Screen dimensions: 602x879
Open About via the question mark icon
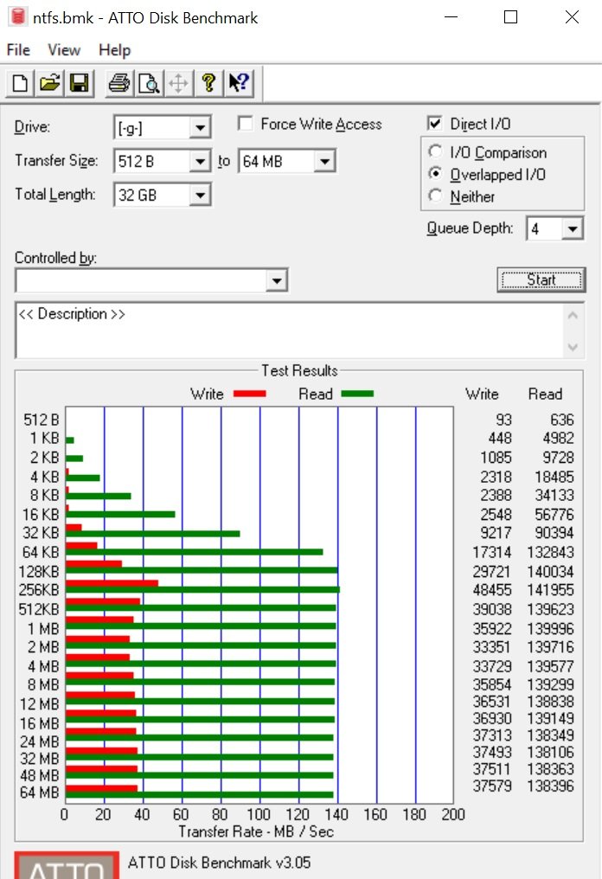[208, 84]
